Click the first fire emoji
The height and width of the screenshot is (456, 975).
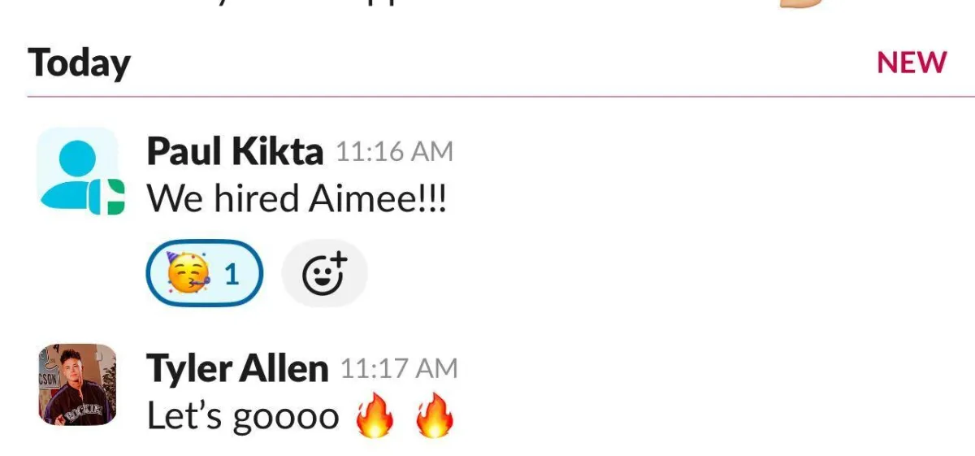click(x=374, y=418)
